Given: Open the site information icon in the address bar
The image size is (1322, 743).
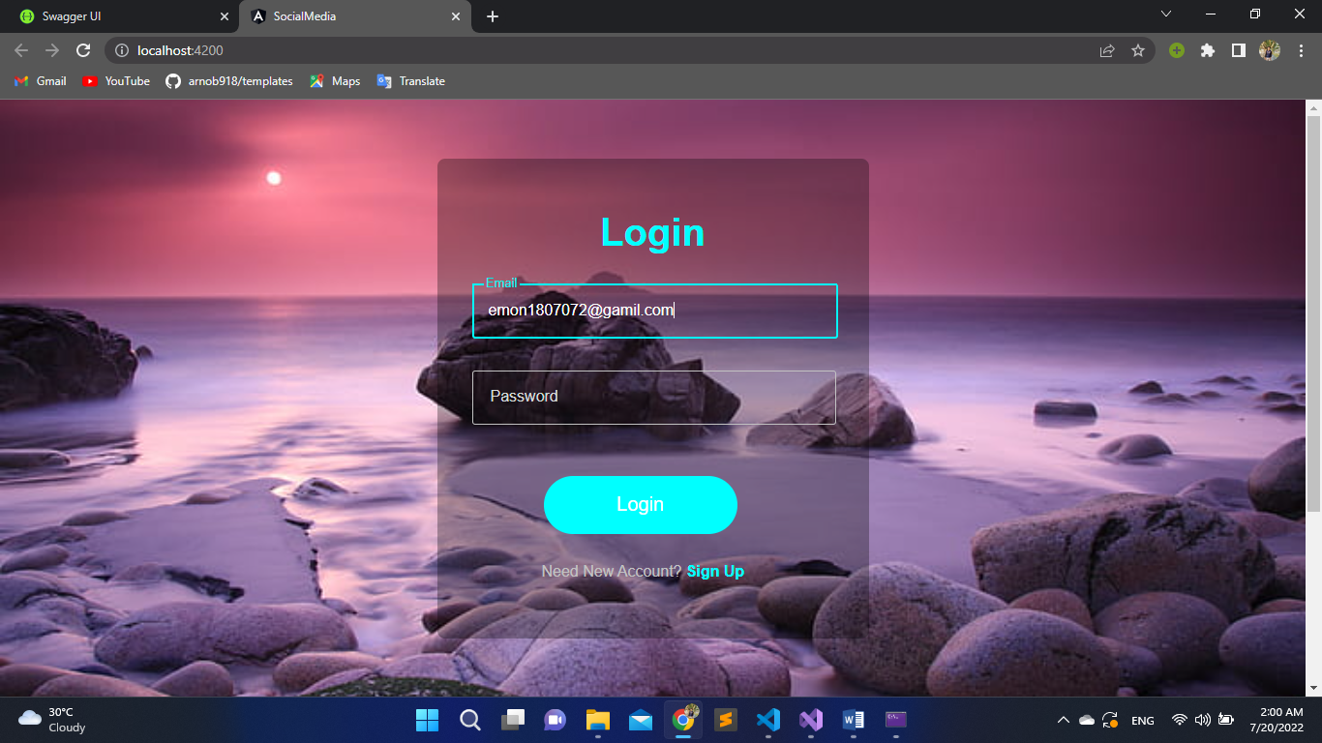Looking at the screenshot, I should point(122,50).
